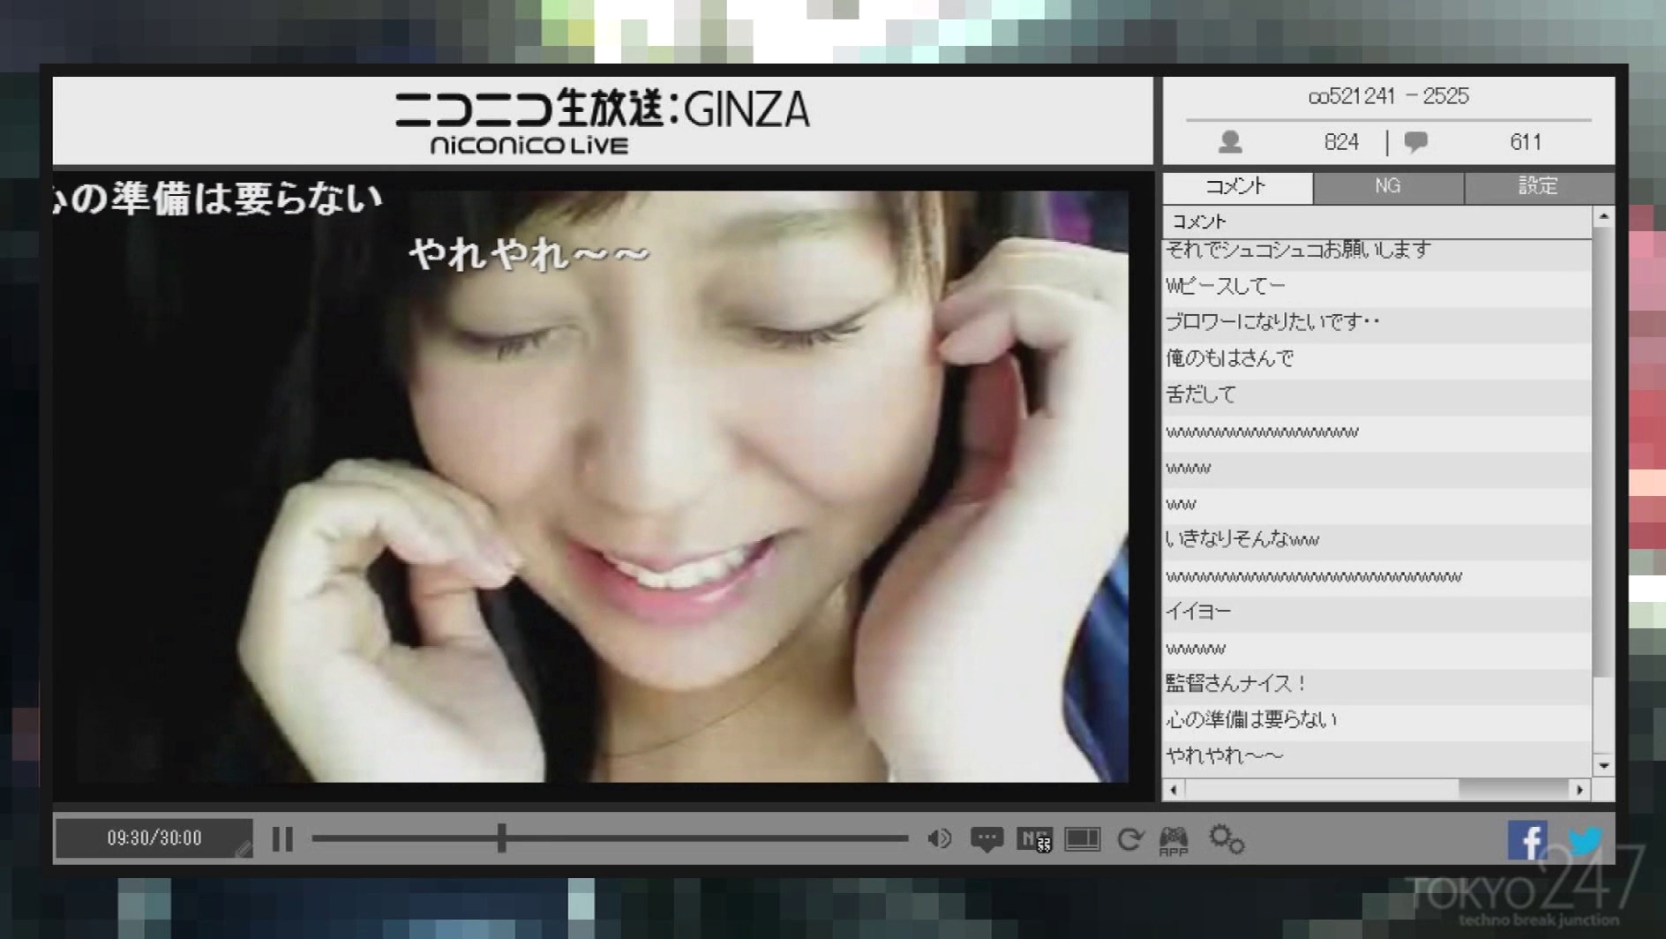
Task: Click the viewer count 824
Action: [x=1341, y=142]
